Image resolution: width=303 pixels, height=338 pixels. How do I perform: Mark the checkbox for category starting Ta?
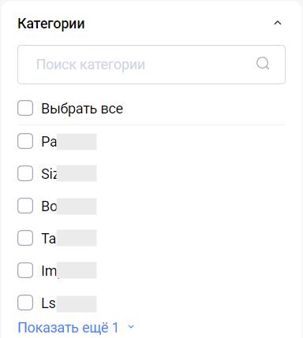pos(25,238)
